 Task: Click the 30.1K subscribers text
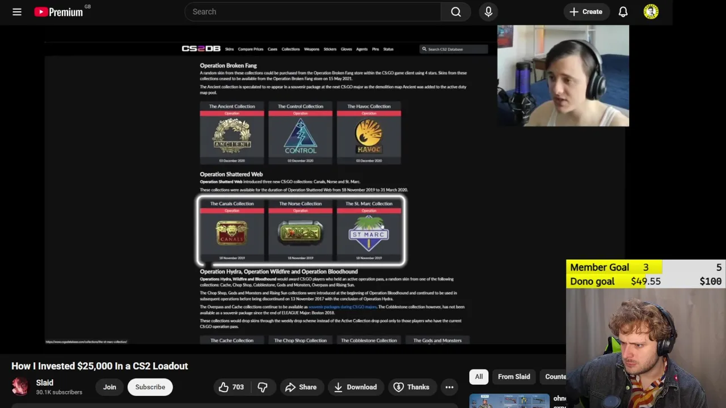[59, 392]
